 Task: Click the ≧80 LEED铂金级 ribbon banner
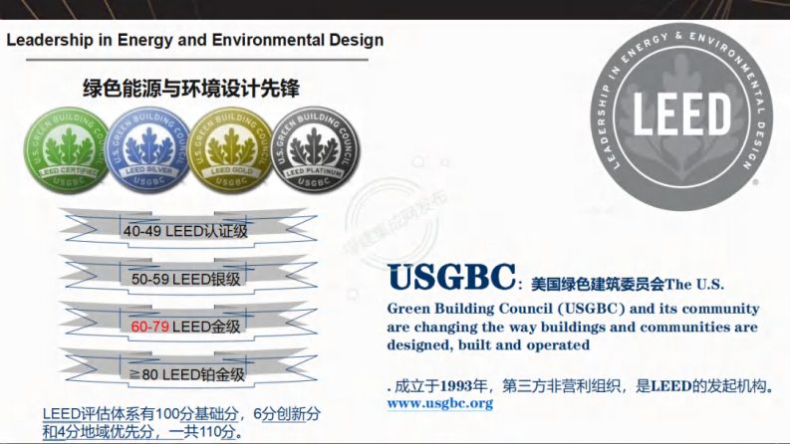click(x=187, y=370)
